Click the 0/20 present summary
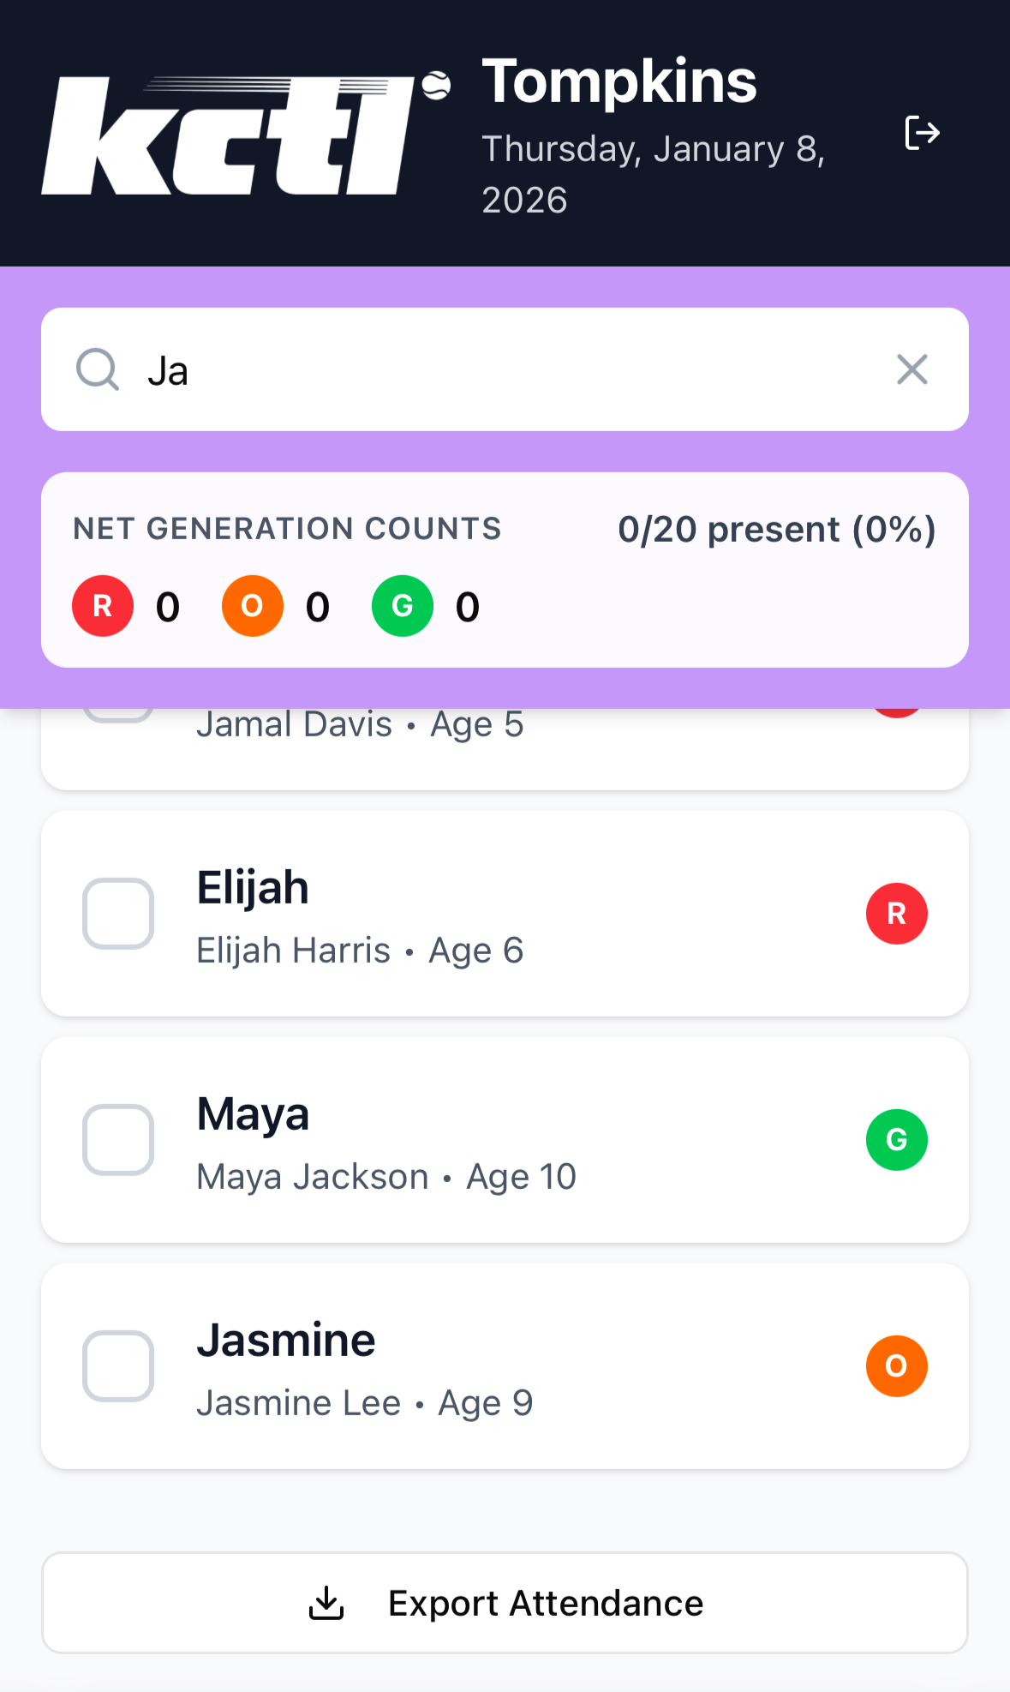Image resolution: width=1010 pixels, height=1692 pixels. [777, 529]
